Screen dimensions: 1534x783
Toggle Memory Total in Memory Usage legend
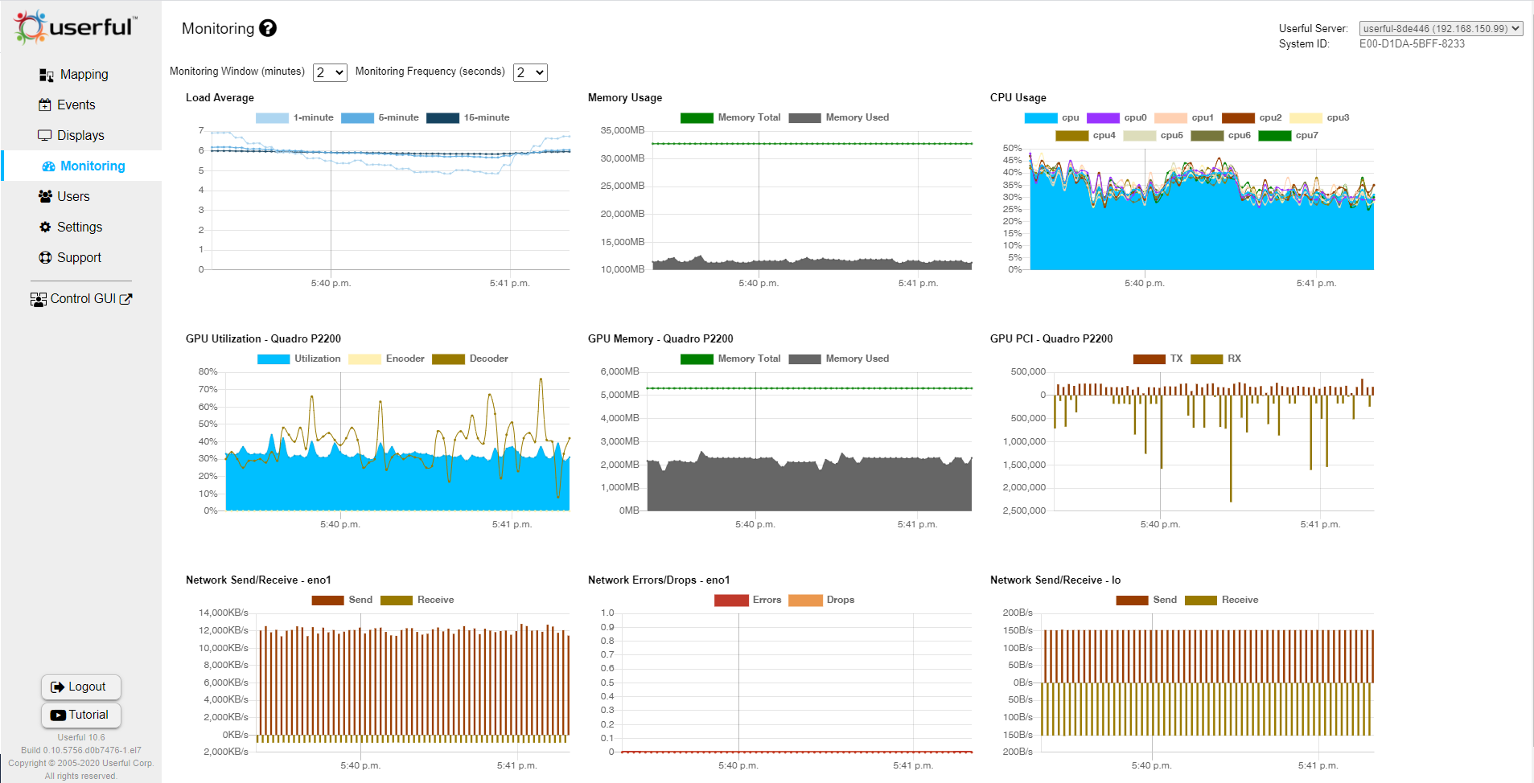[x=730, y=117]
